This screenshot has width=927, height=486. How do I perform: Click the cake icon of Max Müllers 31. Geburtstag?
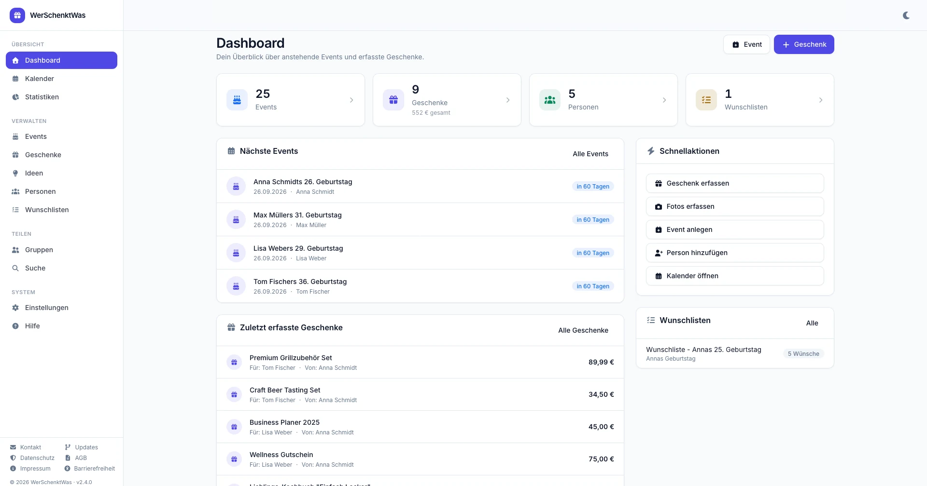(236, 219)
